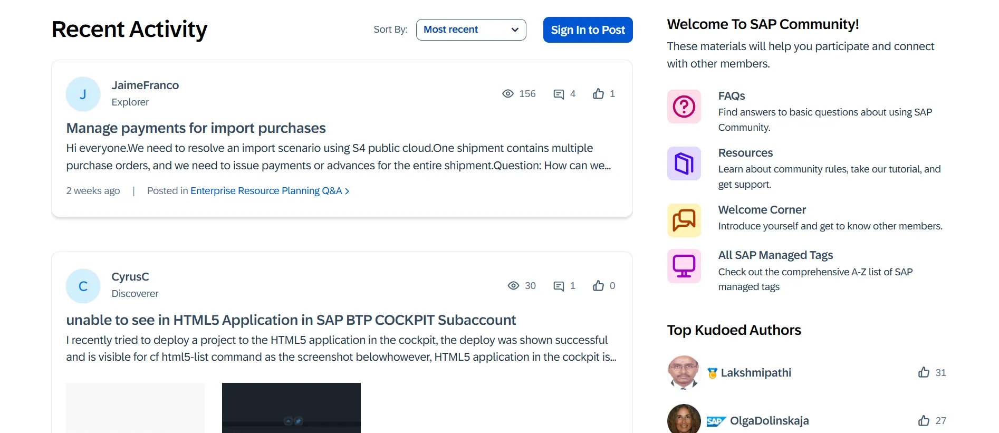
Task: Open the Resources link
Action: click(745, 153)
